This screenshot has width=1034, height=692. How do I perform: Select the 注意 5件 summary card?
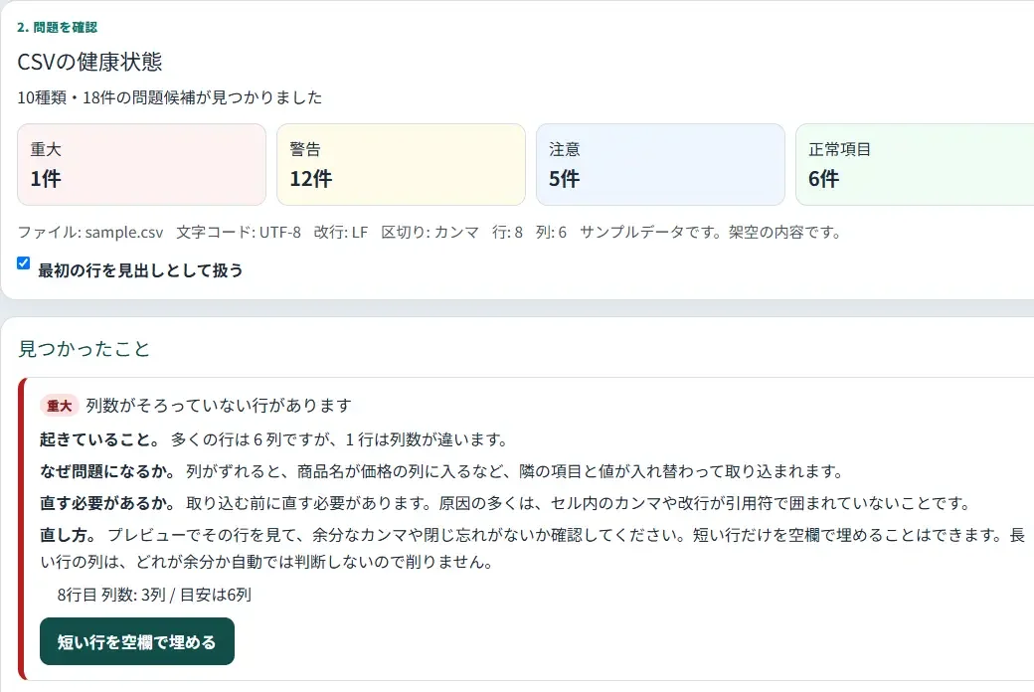(660, 164)
